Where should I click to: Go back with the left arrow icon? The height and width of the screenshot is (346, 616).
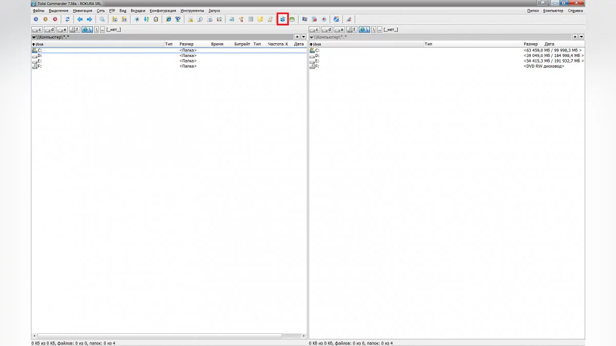coord(80,19)
